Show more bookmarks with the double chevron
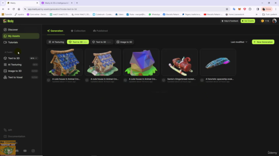Image resolution: width=279 pixels, height=156 pixels. pyautogui.click(x=256, y=14)
